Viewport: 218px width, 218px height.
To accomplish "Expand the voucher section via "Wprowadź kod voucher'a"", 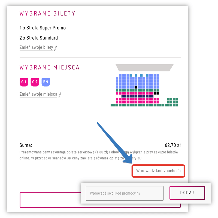I will click(158, 171).
